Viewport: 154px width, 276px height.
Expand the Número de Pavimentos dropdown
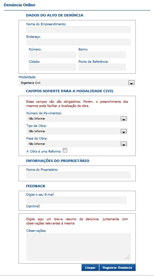tap(124, 119)
